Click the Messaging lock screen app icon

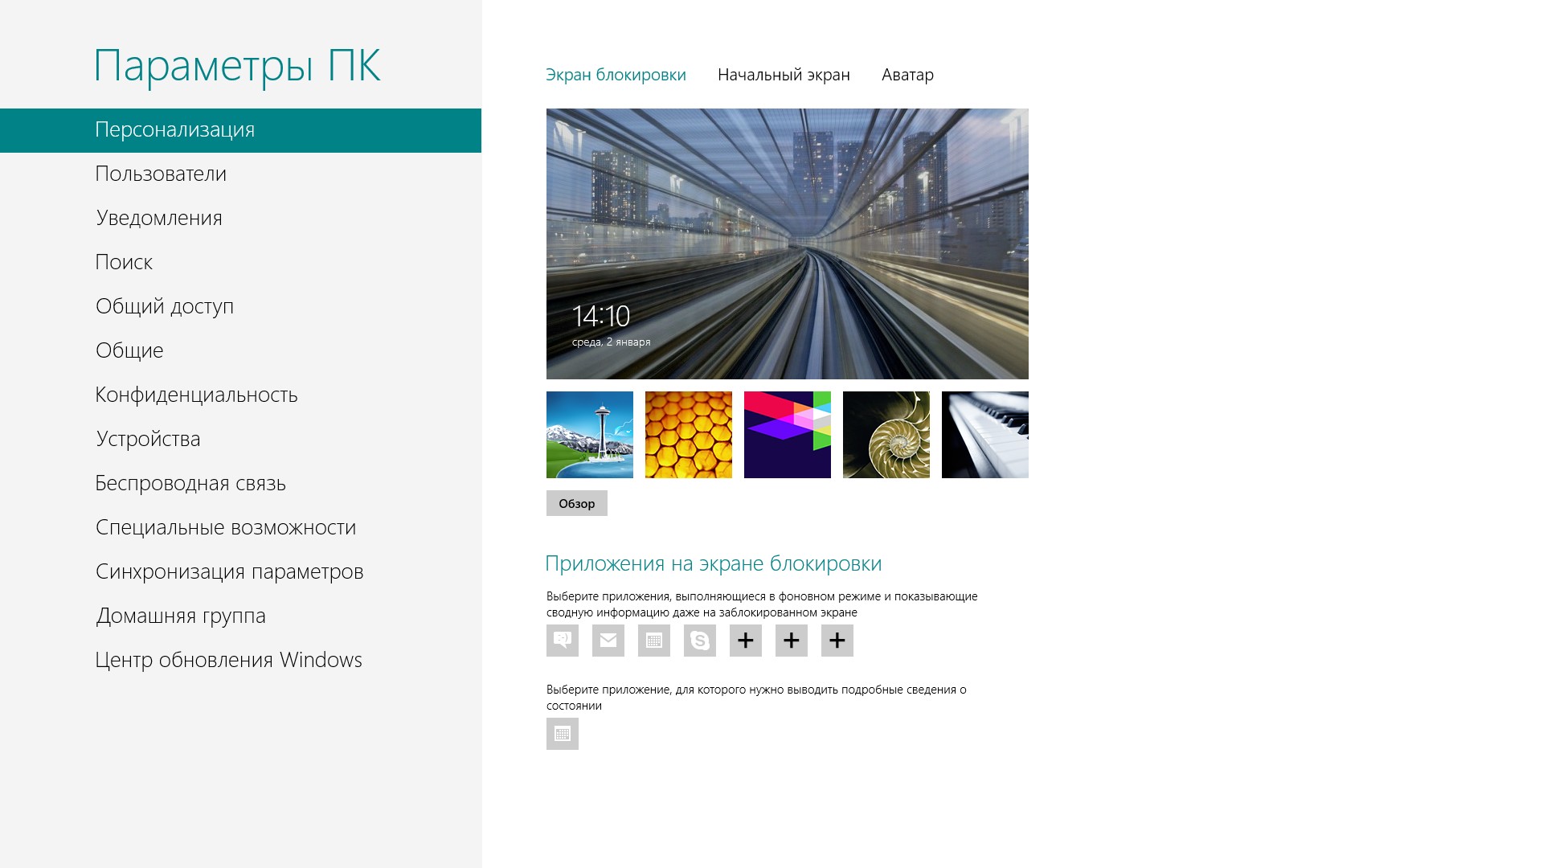pyautogui.click(x=562, y=641)
